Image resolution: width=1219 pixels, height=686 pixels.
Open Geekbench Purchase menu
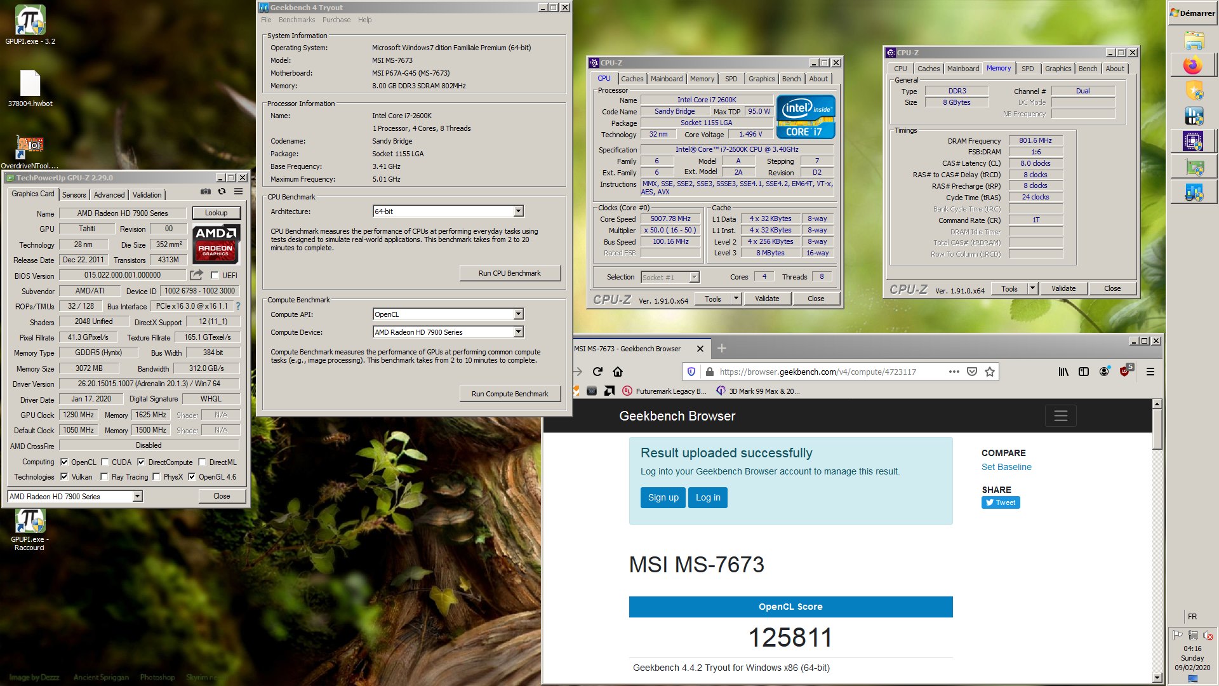336,20
